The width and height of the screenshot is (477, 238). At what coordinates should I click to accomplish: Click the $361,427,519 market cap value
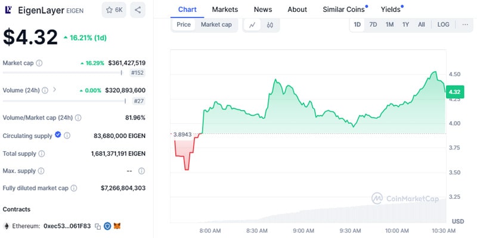click(x=127, y=63)
